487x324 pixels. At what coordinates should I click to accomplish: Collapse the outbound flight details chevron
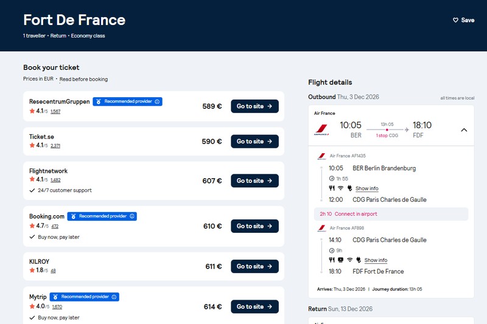coord(464,130)
